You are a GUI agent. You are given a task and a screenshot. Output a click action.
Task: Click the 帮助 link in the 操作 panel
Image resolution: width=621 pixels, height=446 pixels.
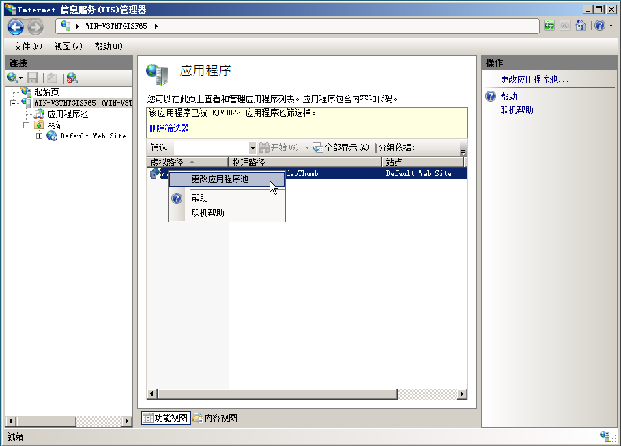(508, 96)
